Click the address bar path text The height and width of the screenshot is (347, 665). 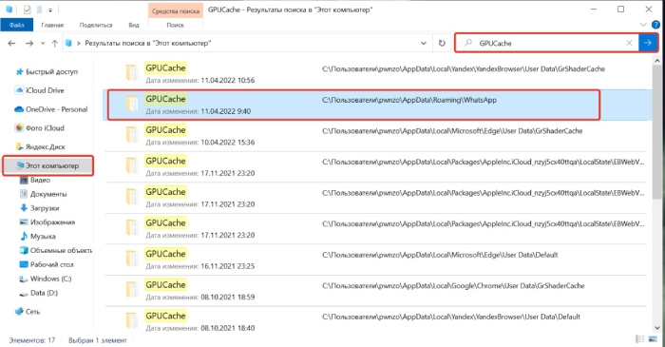[x=148, y=43]
